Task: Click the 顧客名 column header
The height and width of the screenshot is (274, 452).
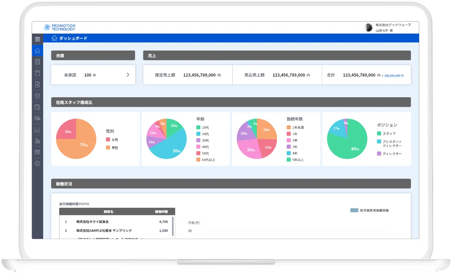Action: tap(109, 211)
